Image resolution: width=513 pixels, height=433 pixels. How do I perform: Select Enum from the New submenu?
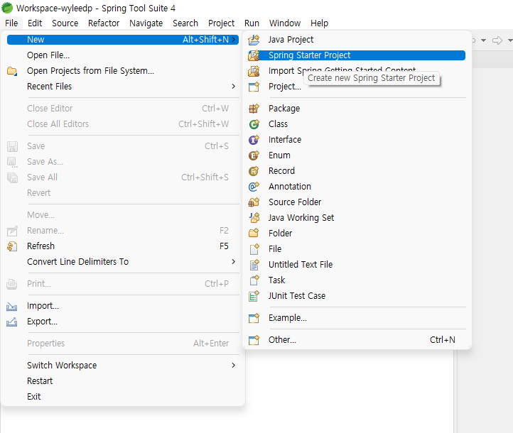[357, 155]
